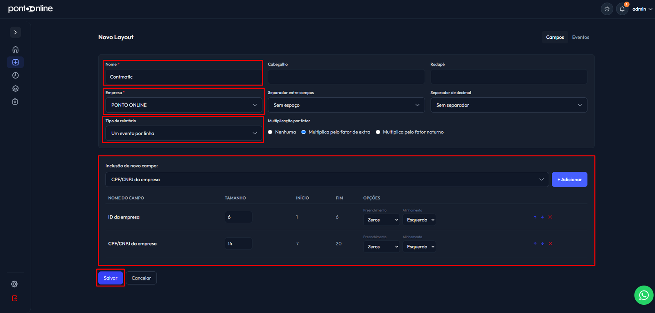Open settings gear icon in sidebar
This screenshot has width=655, height=313.
click(x=14, y=284)
